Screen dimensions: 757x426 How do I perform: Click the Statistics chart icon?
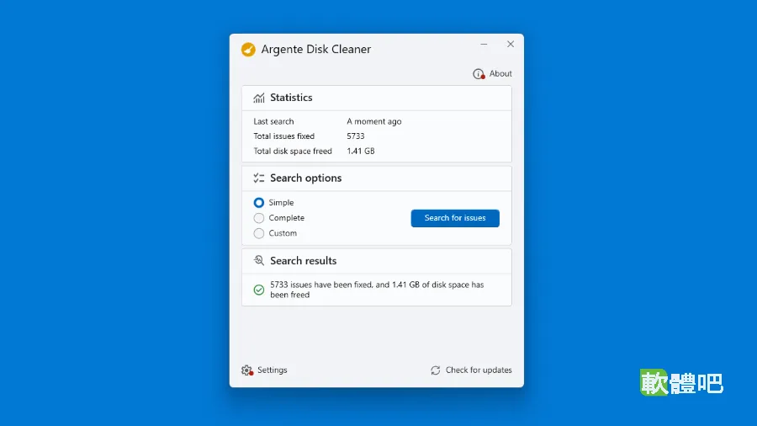tap(259, 98)
